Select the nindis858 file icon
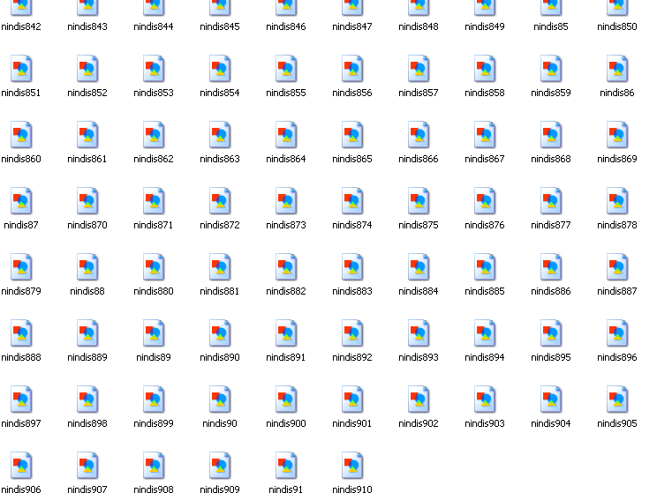This screenshot has width=657, height=493. point(485,69)
